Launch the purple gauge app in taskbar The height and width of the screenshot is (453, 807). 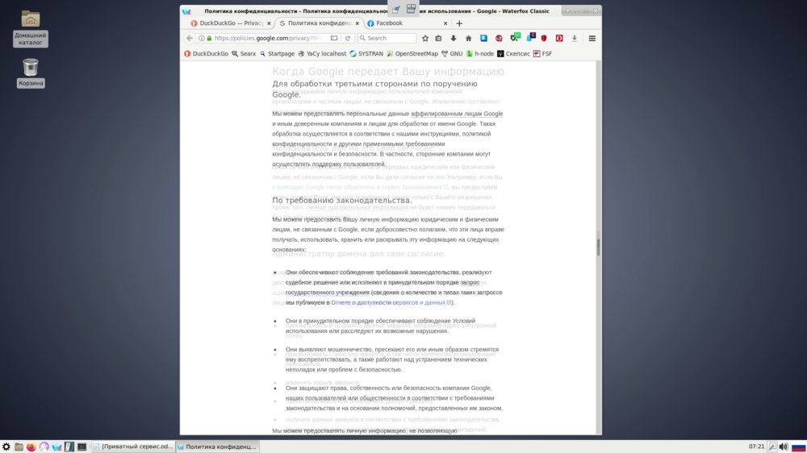44,447
